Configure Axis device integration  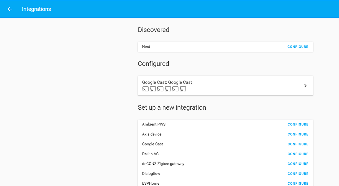tap(298, 134)
